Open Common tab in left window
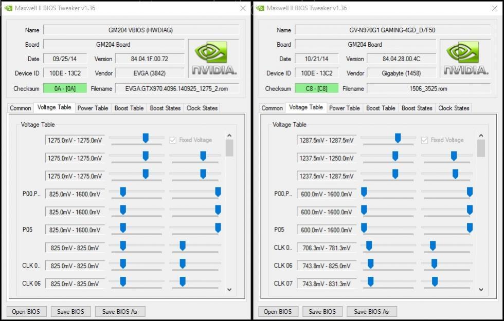The image size is (504, 321). pyautogui.click(x=20, y=108)
